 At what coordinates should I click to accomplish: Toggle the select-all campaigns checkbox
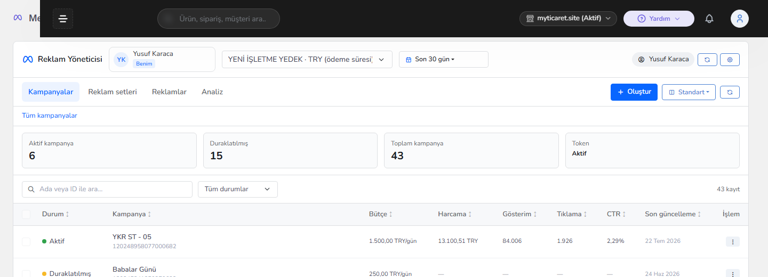pos(26,214)
